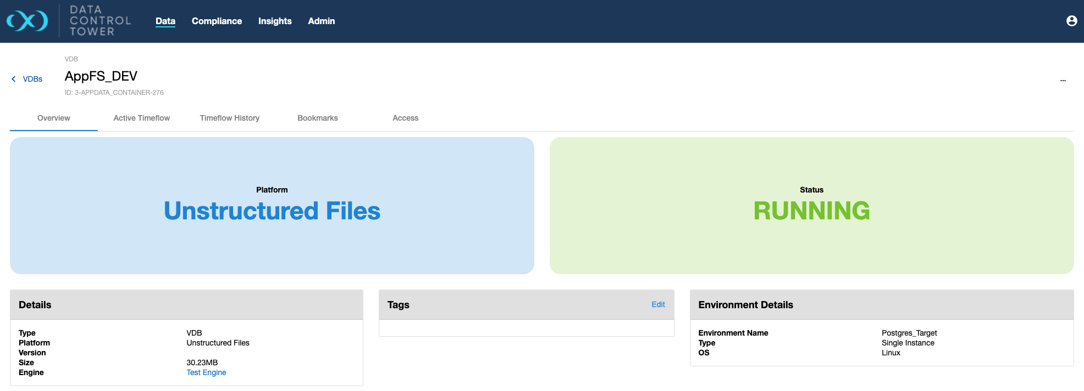
Task: Return to the VDBs list link
Action: click(32, 79)
